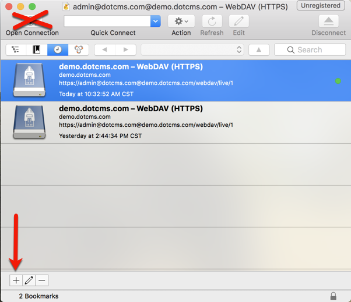Screen dimensions: 351x302
Task: Go up to the parent folder
Action: pos(259,50)
